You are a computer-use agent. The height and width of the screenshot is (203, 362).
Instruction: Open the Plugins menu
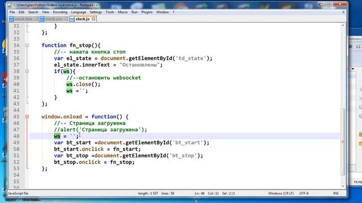click(x=147, y=12)
